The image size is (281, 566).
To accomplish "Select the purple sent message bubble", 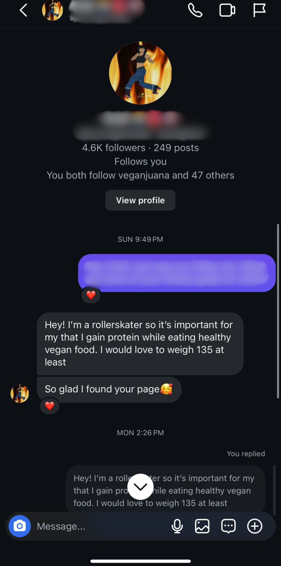I will pos(176,273).
